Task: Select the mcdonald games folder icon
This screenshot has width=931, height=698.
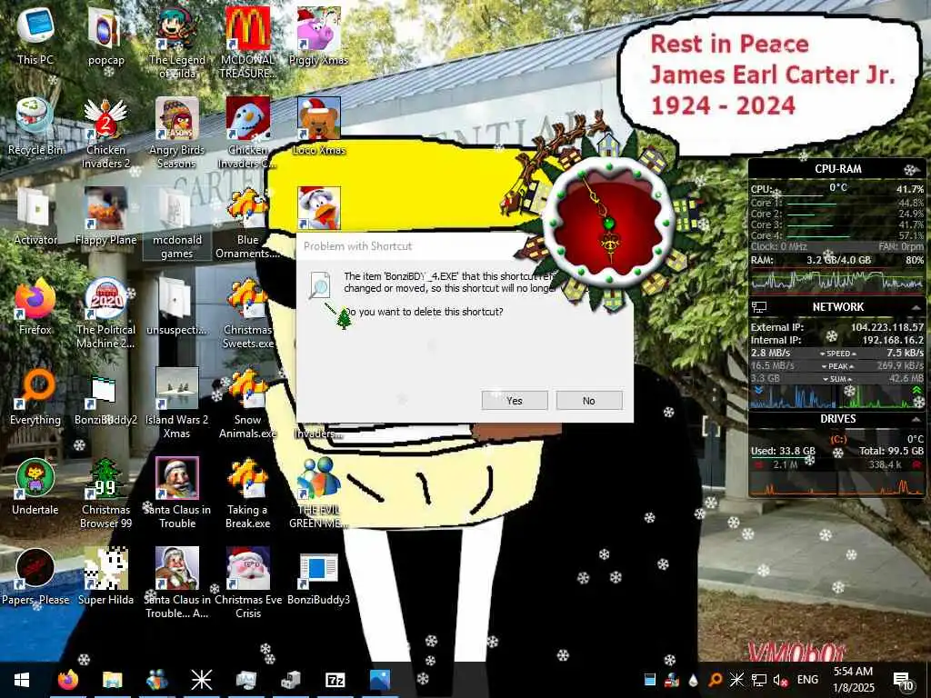Action: click(x=176, y=222)
